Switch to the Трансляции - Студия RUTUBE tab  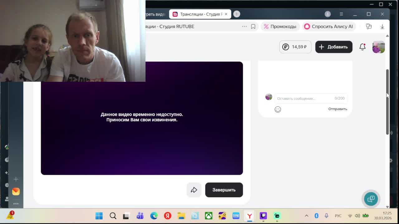pos(200,14)
